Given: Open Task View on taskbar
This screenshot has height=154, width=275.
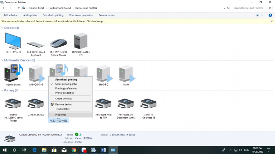Looking at the screenshot, I should 24,150.
